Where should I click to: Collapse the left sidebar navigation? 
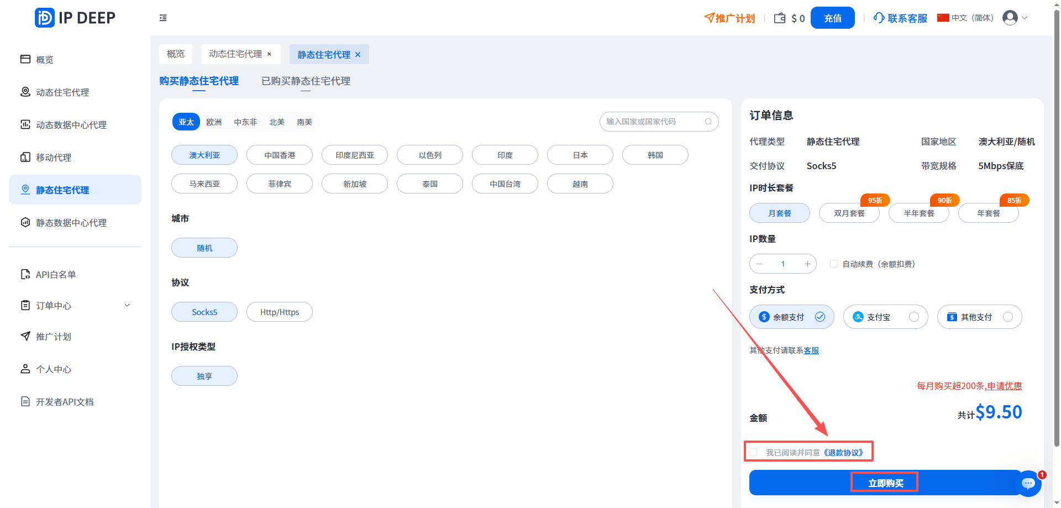point(163,18)
